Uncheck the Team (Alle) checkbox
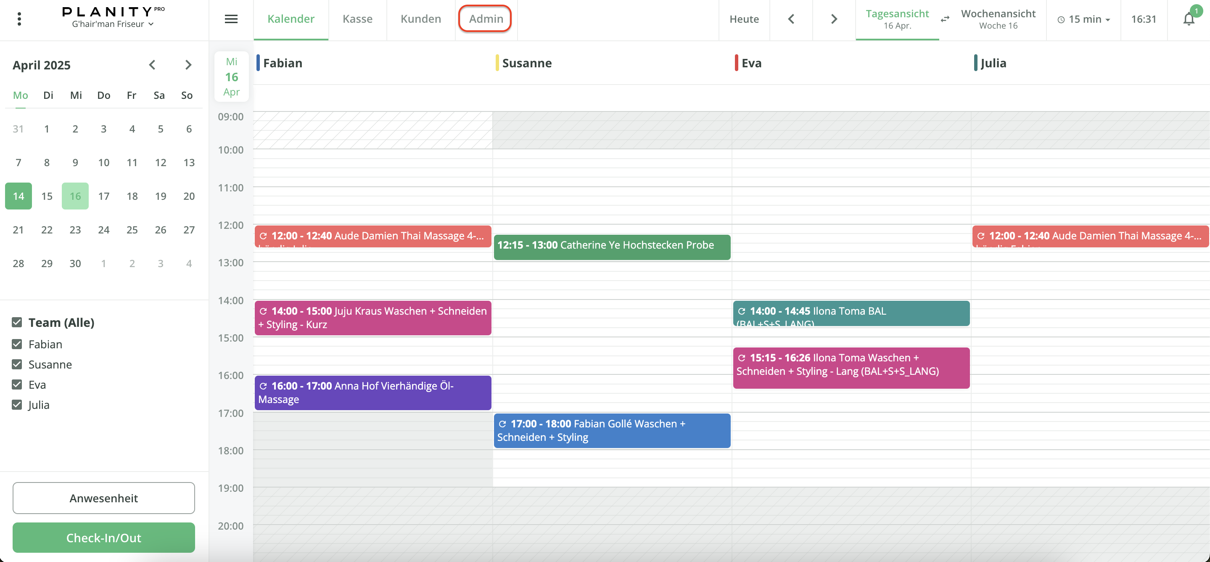The height and width of the screenshot is (562, 1210). point(17,322)
